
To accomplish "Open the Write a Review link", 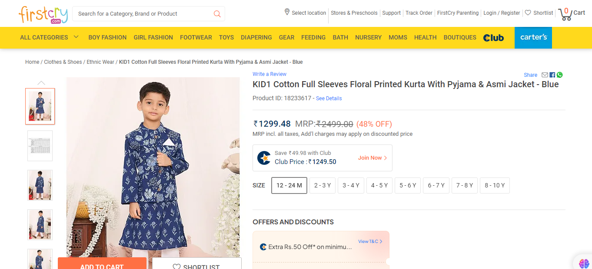I will pos(269,74).
